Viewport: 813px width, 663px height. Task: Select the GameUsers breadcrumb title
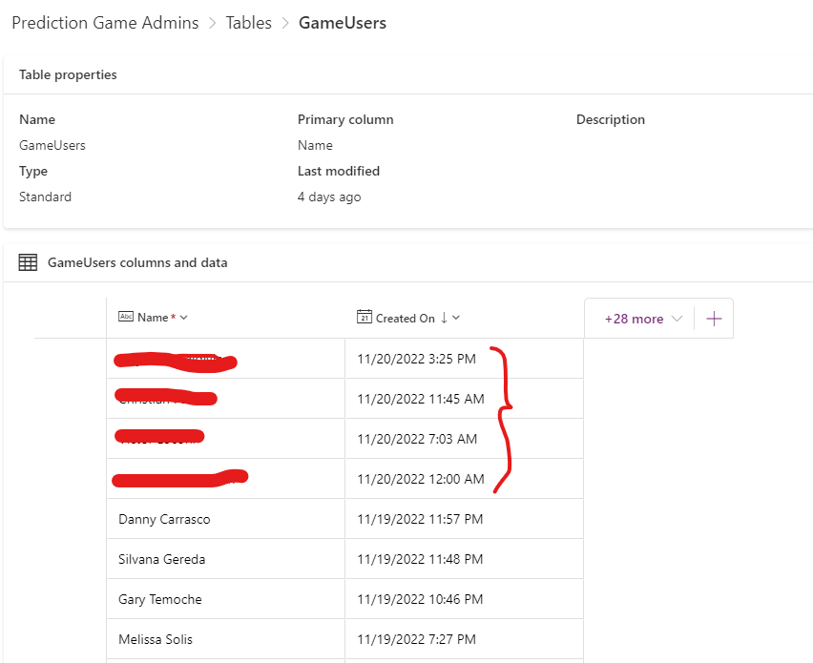click(x=342, y=22)
